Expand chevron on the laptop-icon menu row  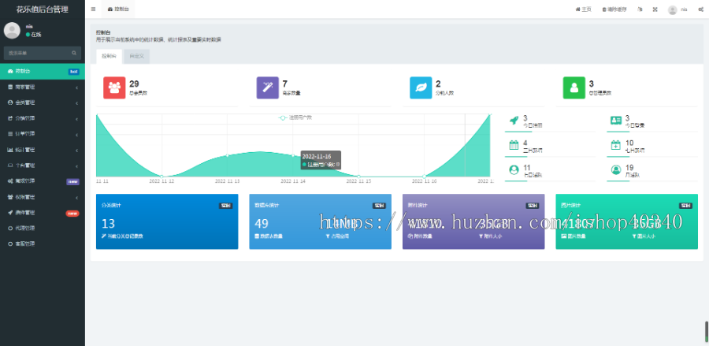tap(77, 166)
